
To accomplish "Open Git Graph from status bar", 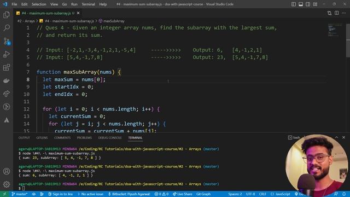I will (203, 194).
